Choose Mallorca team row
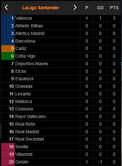This screenshot has width=122, height=166. tap(61, 101)
